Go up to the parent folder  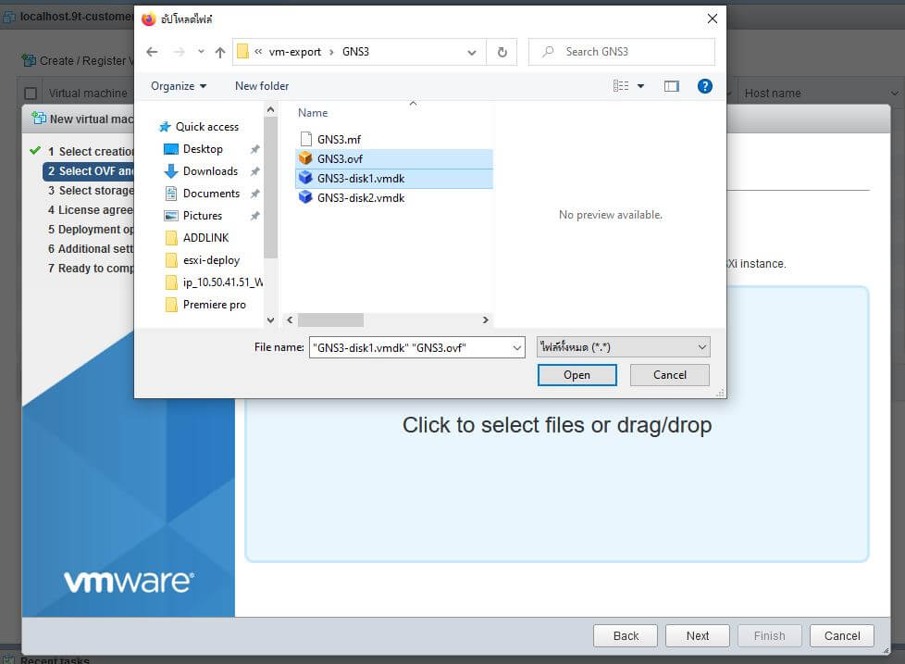(220, 52)
